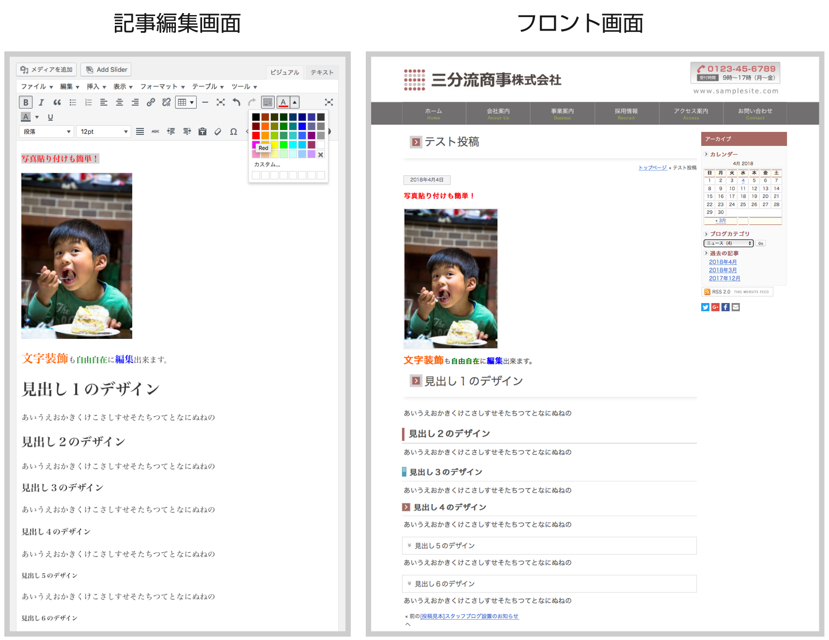
Task: Justify text alignment
Action: 140,131
